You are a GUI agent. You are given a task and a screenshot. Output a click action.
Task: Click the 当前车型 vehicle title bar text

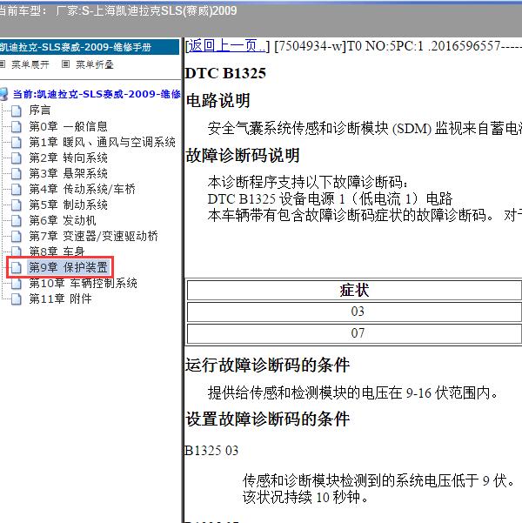118,11
